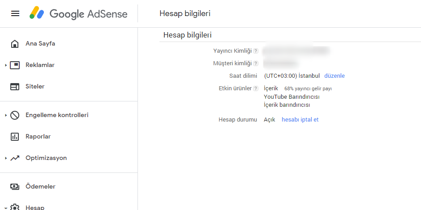This screenshot has width=421, height=210.
Task: Click the Etkin ürünler label
Action: tap(235, 88)
